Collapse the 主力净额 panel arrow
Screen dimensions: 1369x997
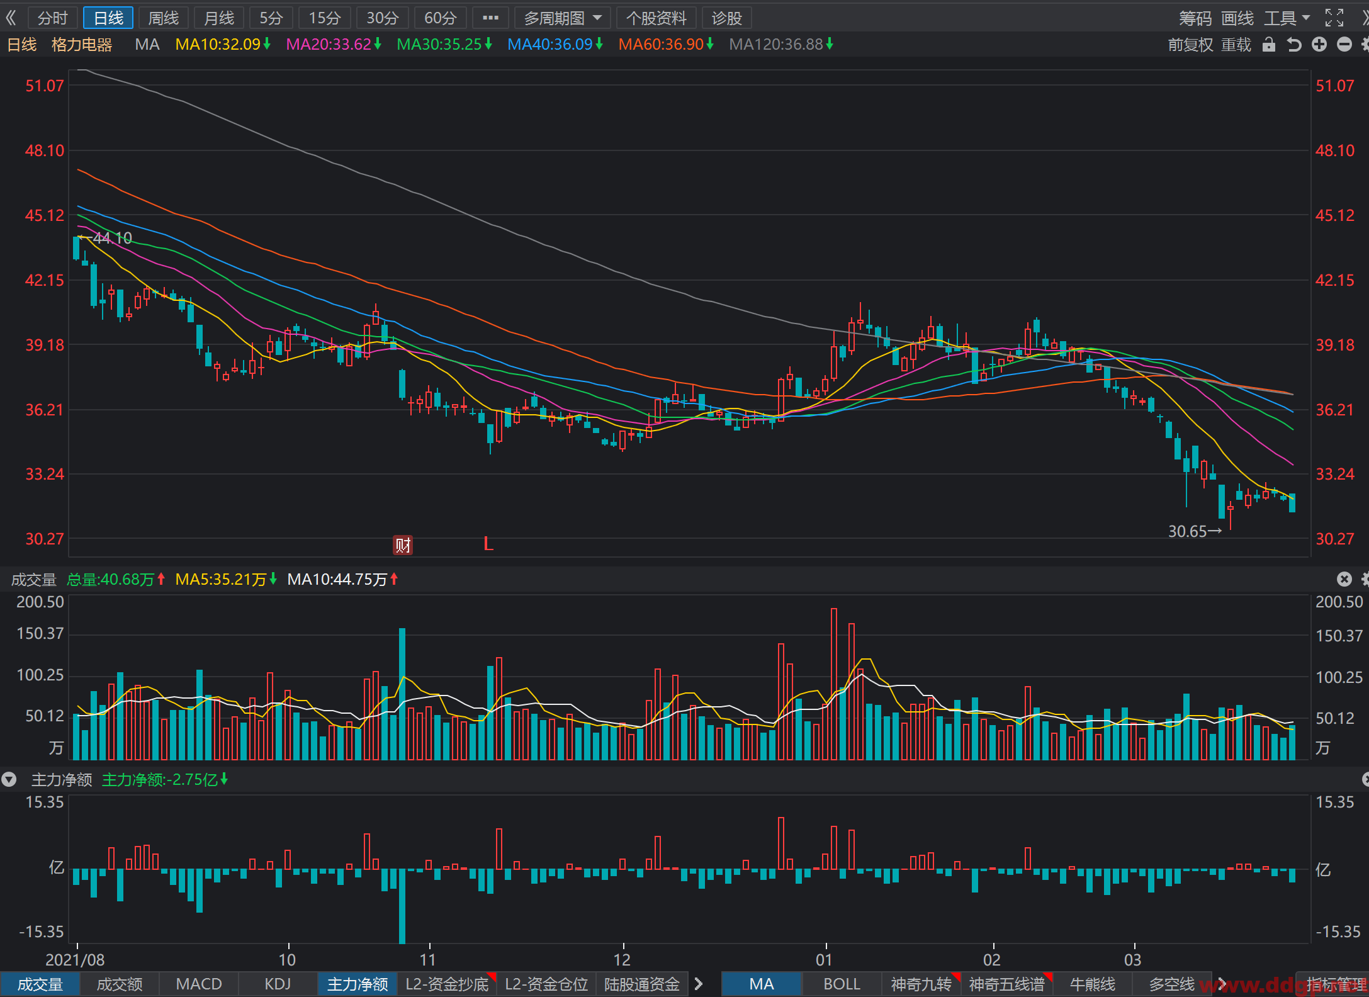point(9,780)
